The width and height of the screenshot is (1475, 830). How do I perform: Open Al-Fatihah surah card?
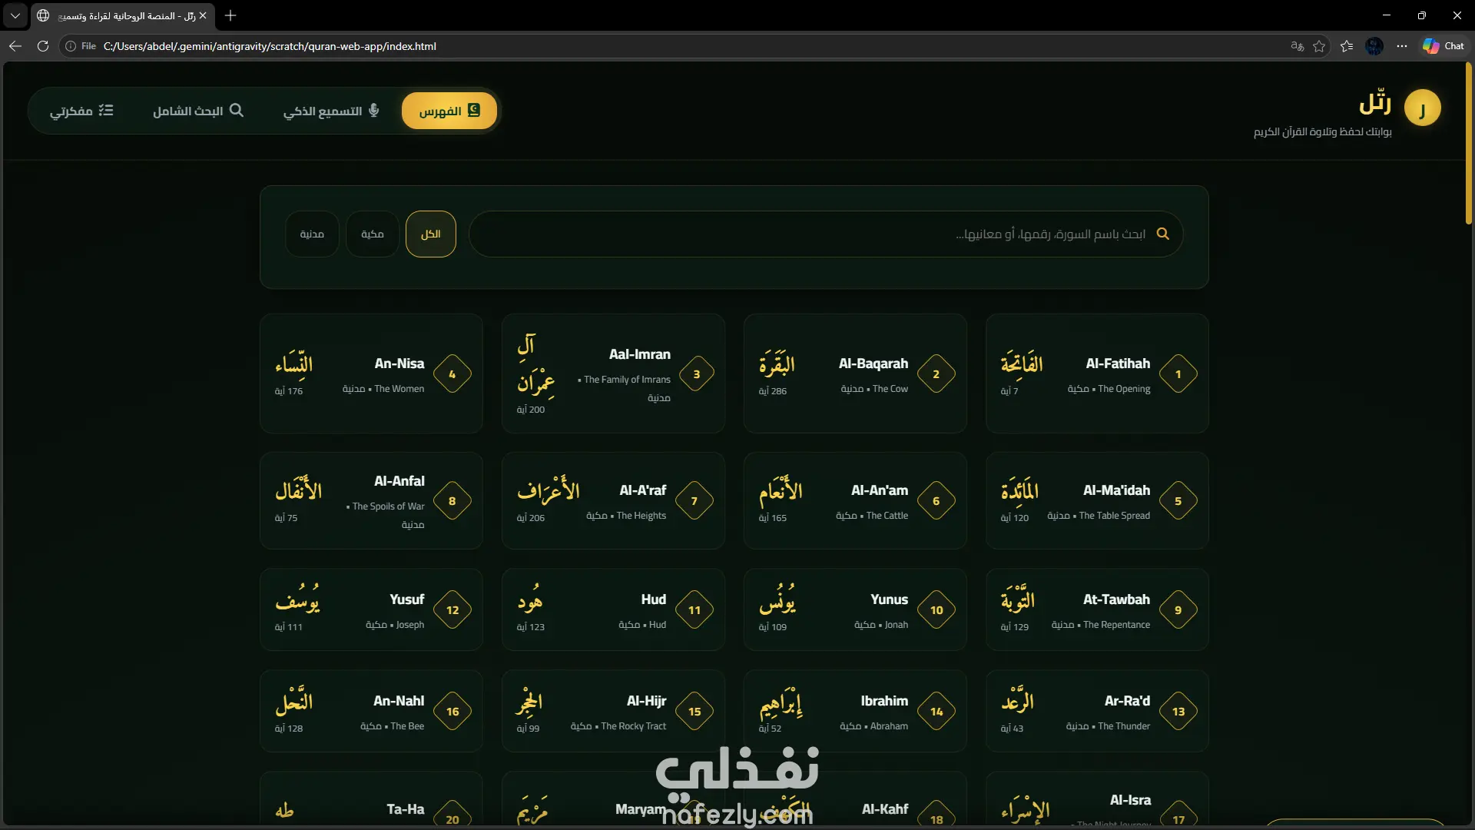click(x=1097, y=373)
